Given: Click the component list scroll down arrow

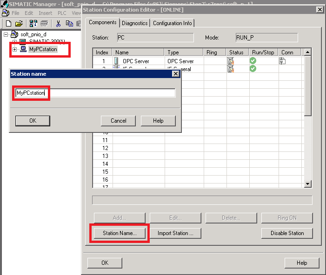Looking at the screenshot, I should point(307,184).
